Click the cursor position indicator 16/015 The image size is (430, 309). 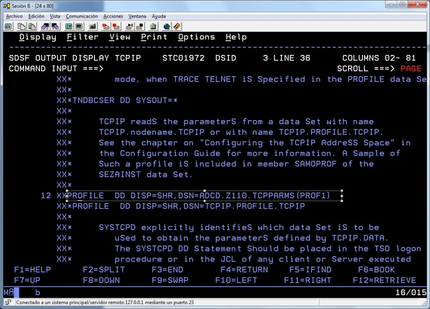[x=411, y=293]
